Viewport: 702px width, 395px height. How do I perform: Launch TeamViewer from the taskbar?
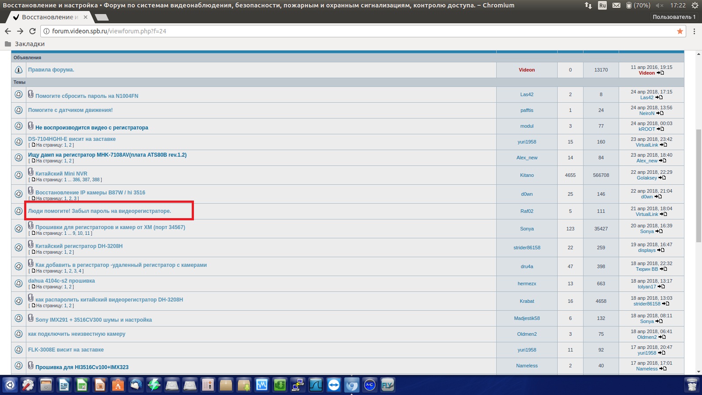(334, 385)
